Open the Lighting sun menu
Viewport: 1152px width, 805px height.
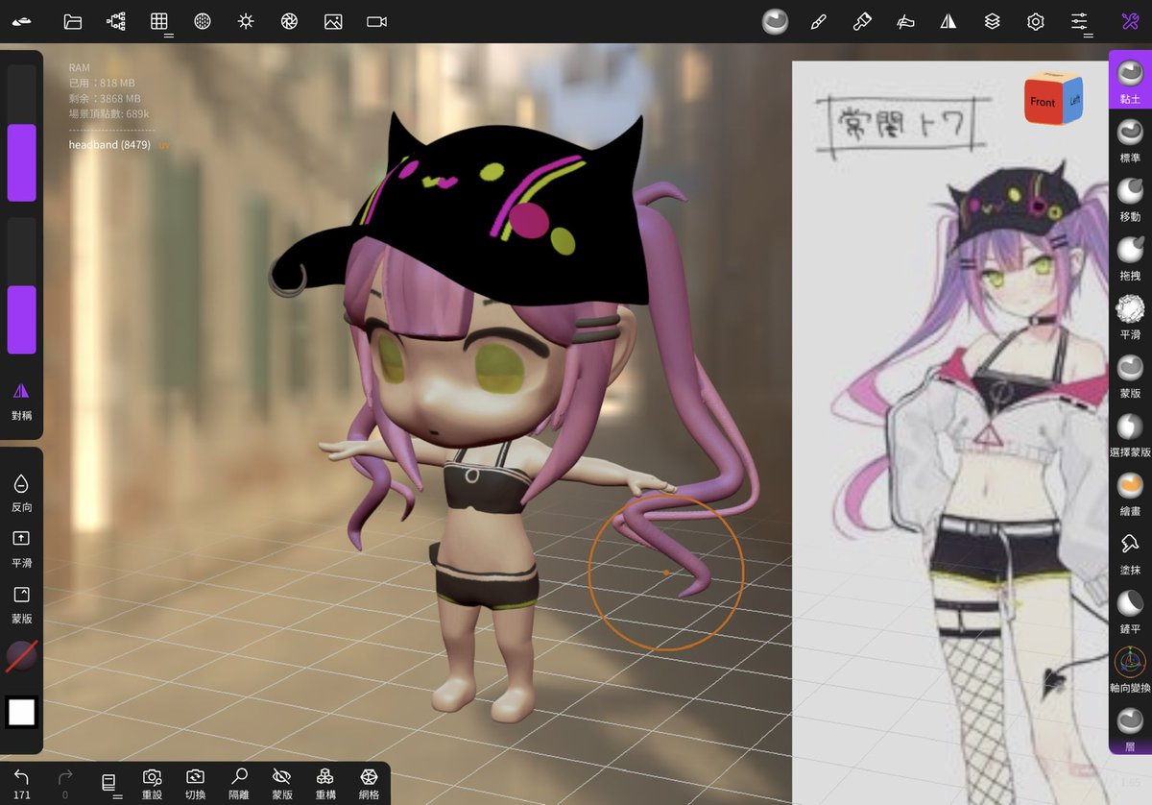point(246,21)
